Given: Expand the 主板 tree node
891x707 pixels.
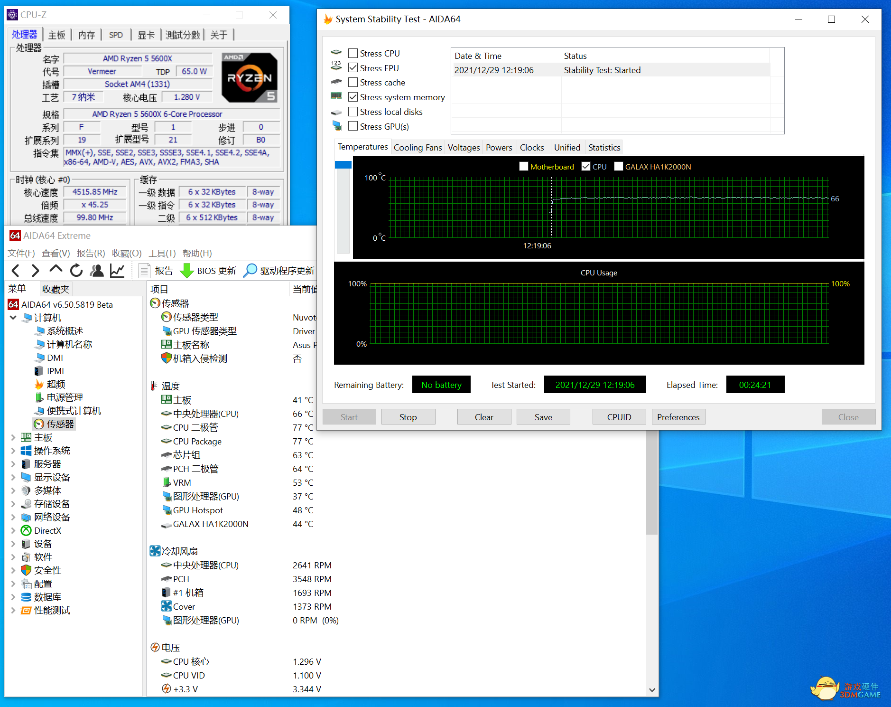Looking at the screenshot, I should (13, 437).
